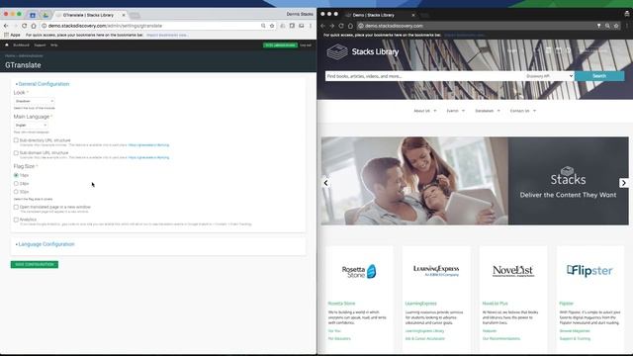Click Save Configuration button
Image resolution: width=633 pixels, height=356 pixels.
point(35,264)
